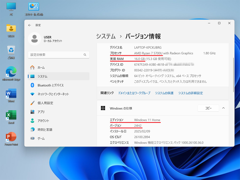Select the Microsoft Edge desktop shortcut
Screen dimensions: 240x180
click(11, 74)
